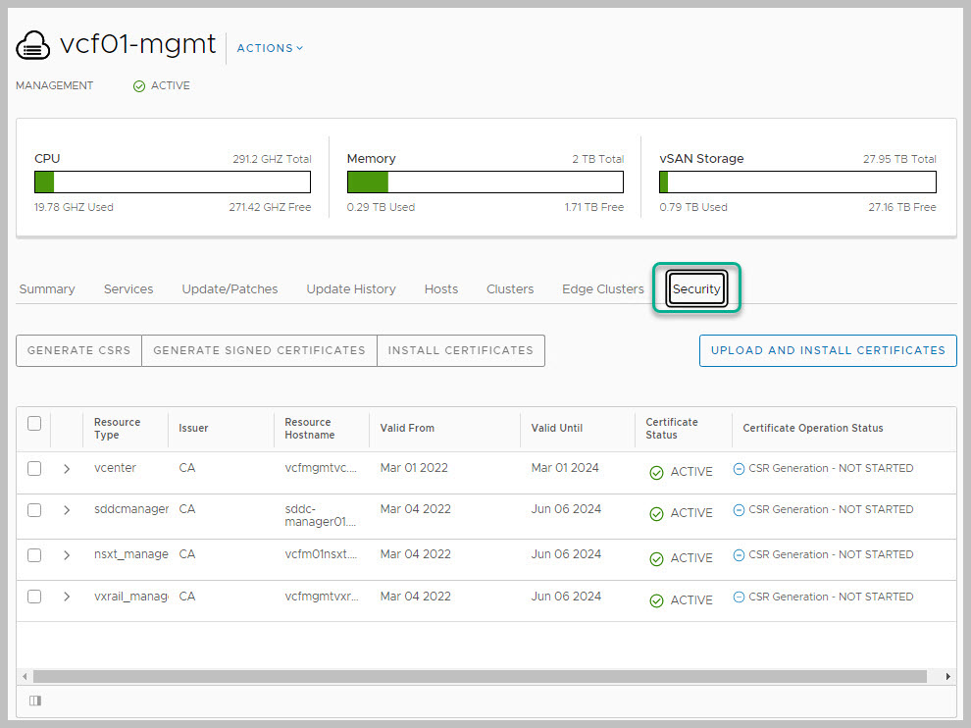Expand the vcenter row details
This screenshot has width=971, height=728.
[67, 469]
